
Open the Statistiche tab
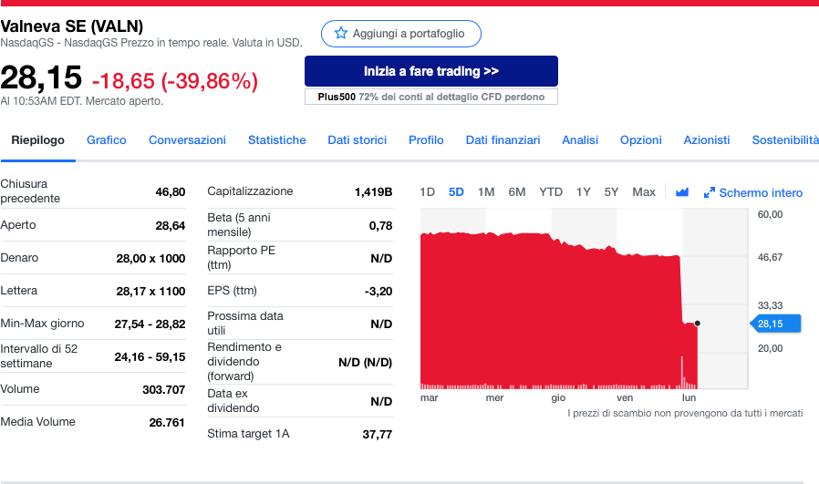point(277,140)
